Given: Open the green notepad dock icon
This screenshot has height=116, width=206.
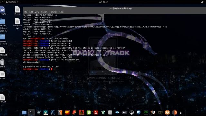Looking at the screenshot, I should pyautogui.click(x=89, y=112).
